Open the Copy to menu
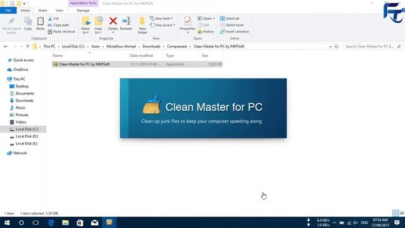The image size is (405, 228). (98, 25)
